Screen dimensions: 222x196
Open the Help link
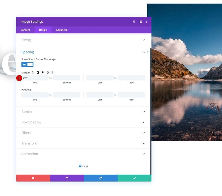click(x=83, y=166)
